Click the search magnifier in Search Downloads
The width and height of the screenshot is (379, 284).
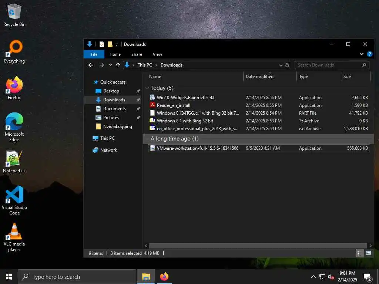(x=364, y=65)
